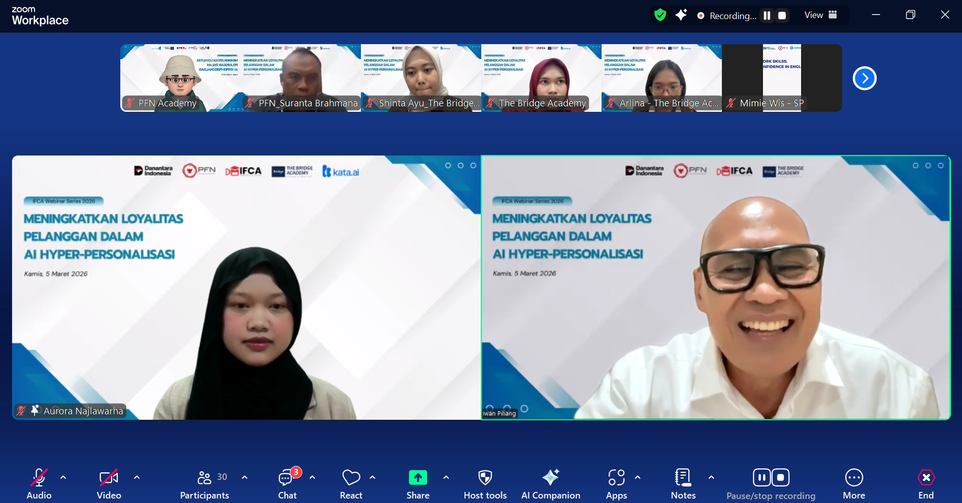The height and width of the screenshot is (503, 962).
Task: Expand chat options chevron
Action: point(312,477)
